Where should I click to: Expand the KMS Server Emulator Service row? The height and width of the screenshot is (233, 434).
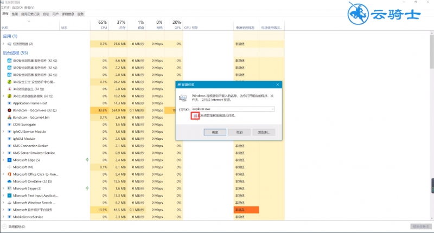[x=3, y=153]
